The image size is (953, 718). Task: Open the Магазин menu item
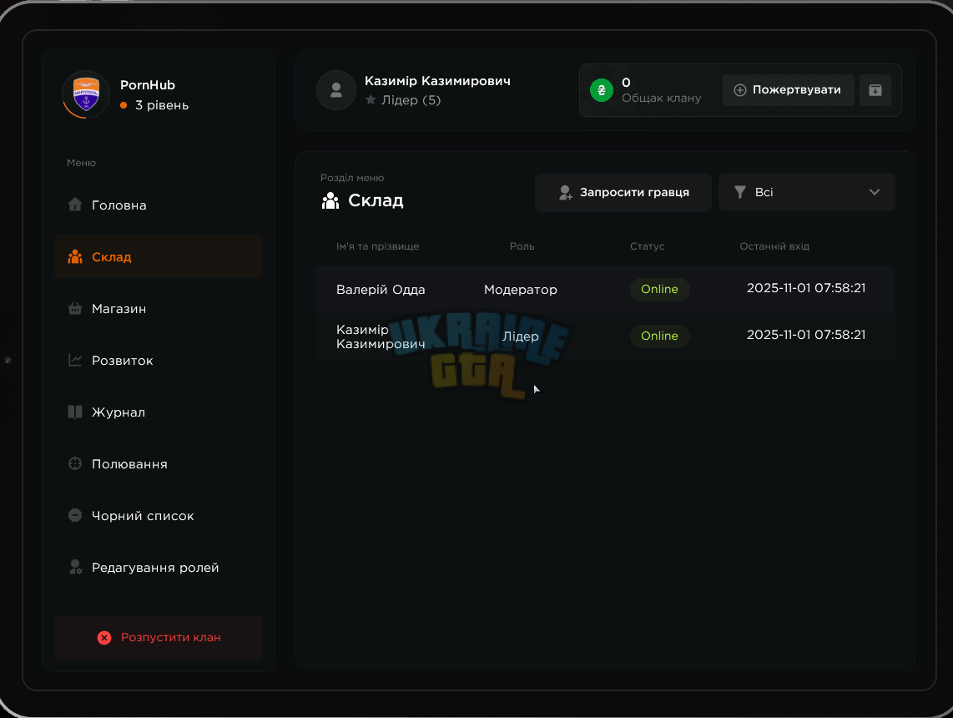[x=158, y=308]
